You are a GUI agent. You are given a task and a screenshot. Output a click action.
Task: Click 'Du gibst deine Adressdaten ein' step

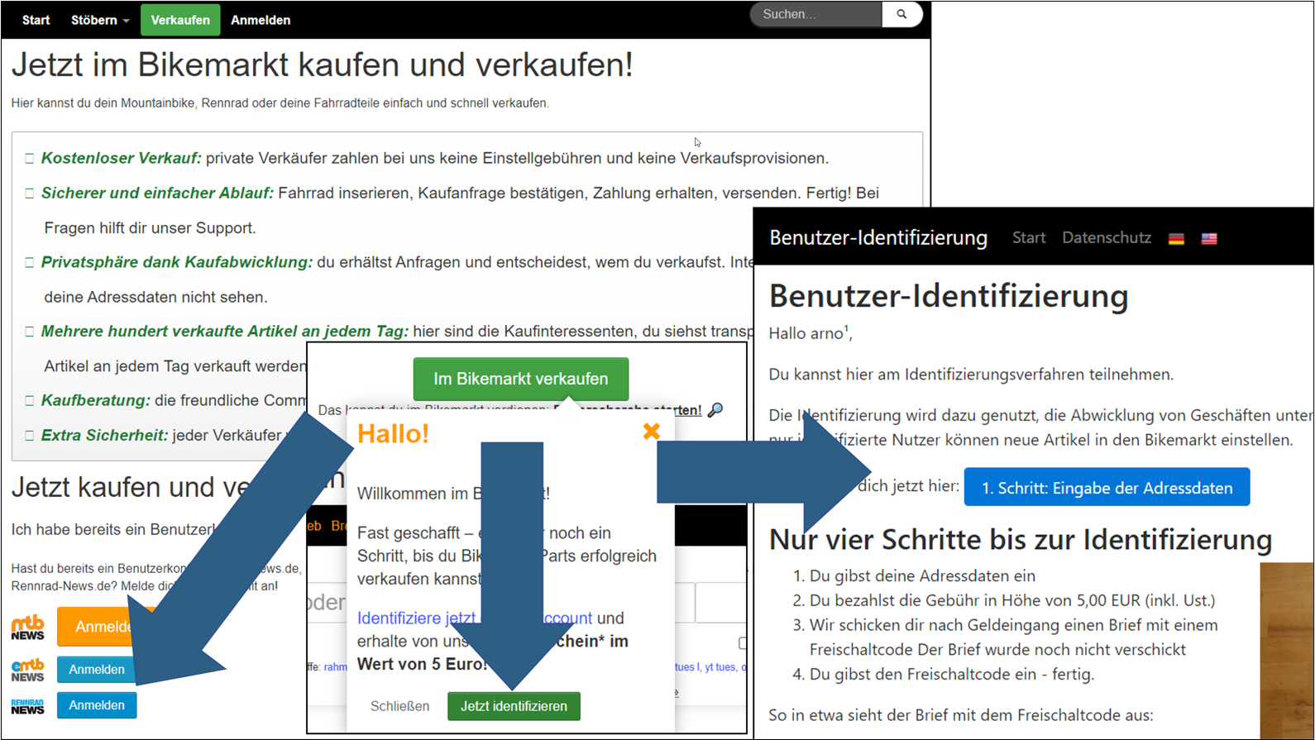(x=922, y=575)
